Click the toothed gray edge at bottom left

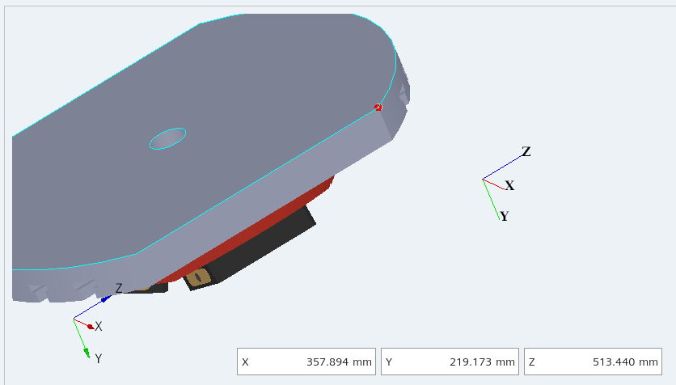[49, 287]
